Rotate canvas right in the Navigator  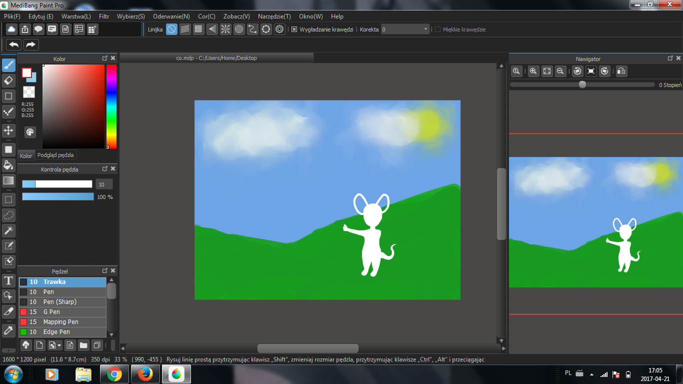point(604,71)
